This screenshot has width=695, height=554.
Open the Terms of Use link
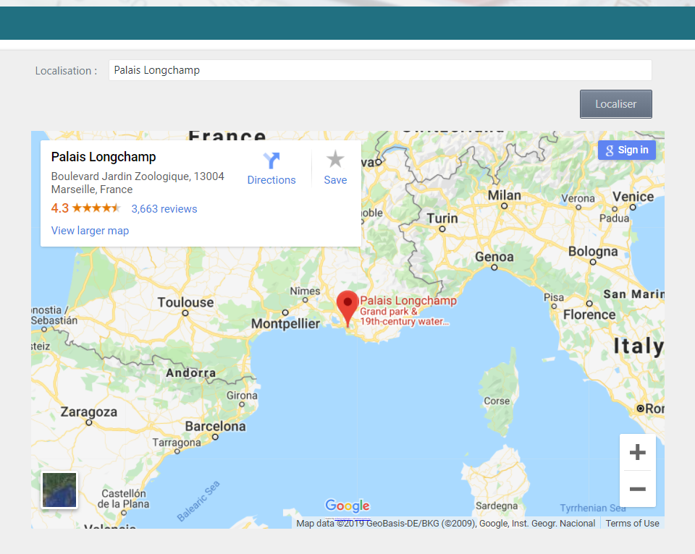pyautogui.click(x=632, y=524)
